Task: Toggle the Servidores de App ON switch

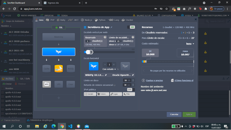Action: pos(131,27)
